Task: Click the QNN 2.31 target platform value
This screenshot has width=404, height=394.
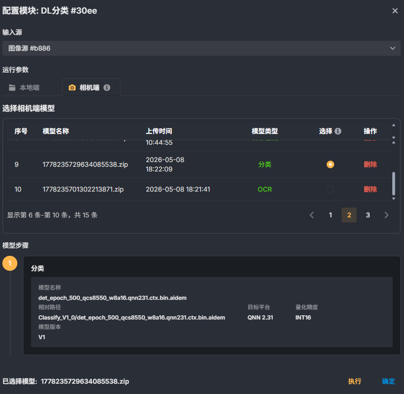Action: click(x=260, y=318)
